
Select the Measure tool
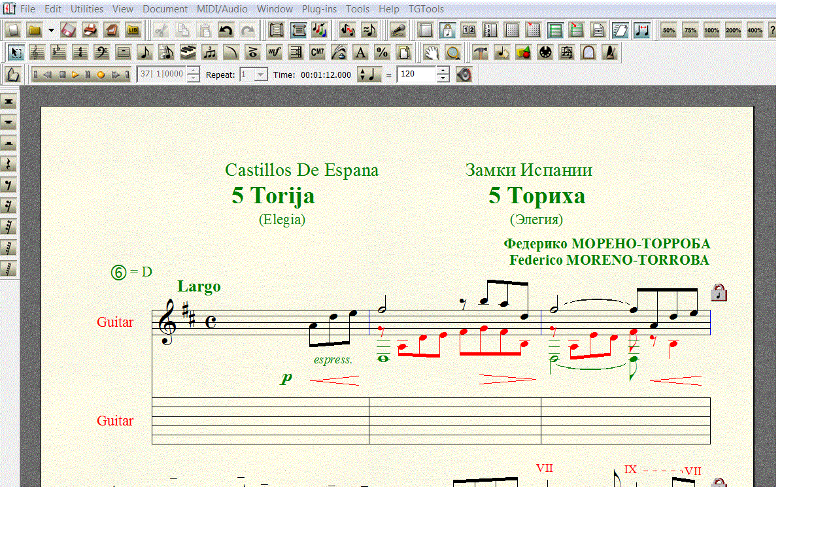(124, 53)
